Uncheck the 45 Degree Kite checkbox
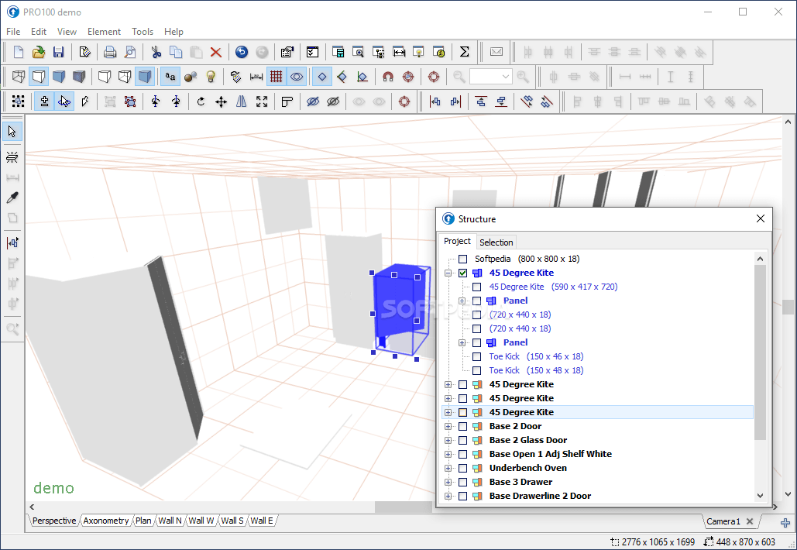The width and height of the screenshot is (797, 550). 463,273
